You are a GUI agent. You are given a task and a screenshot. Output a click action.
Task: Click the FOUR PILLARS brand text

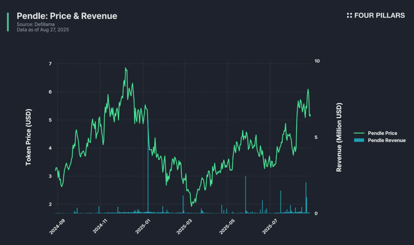click(x=379, y=15)
